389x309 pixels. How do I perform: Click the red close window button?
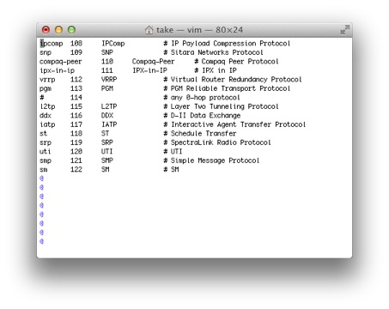(46, 30)
